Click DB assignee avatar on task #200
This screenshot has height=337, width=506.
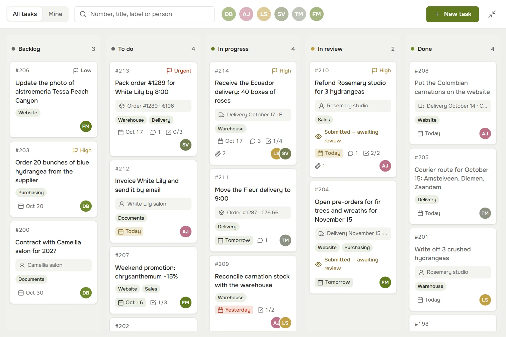pyautogui.click(x=86, y=293)
